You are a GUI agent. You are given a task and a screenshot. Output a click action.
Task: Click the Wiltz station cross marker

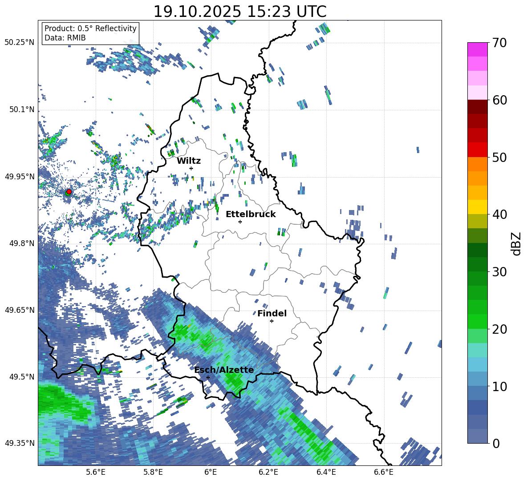(191, 168)
